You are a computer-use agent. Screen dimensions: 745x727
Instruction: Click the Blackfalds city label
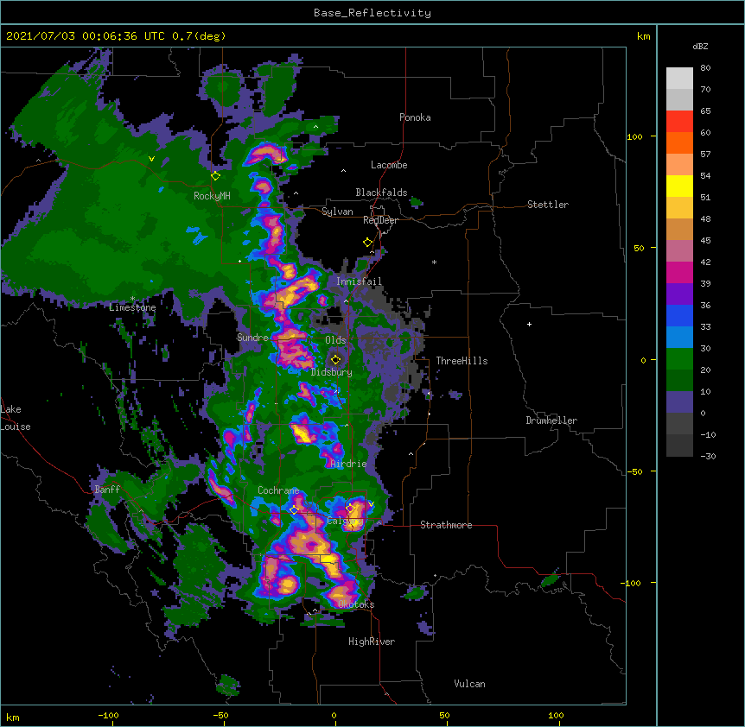click(381, 193)
